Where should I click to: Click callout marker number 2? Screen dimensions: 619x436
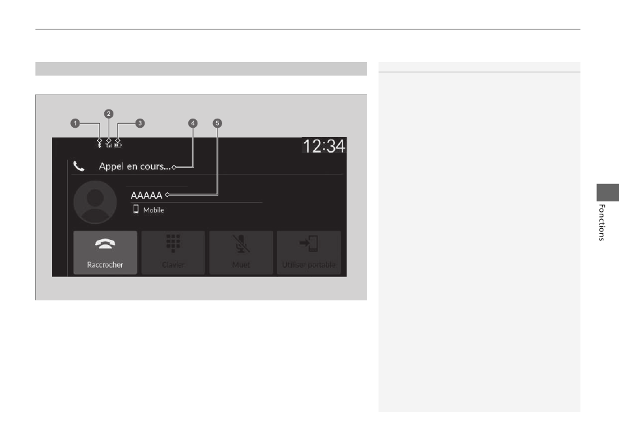(109, 114)
